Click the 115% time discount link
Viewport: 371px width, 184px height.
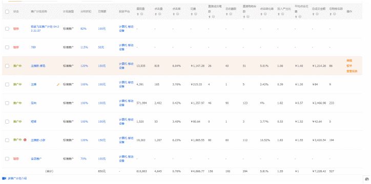[84, 47]
